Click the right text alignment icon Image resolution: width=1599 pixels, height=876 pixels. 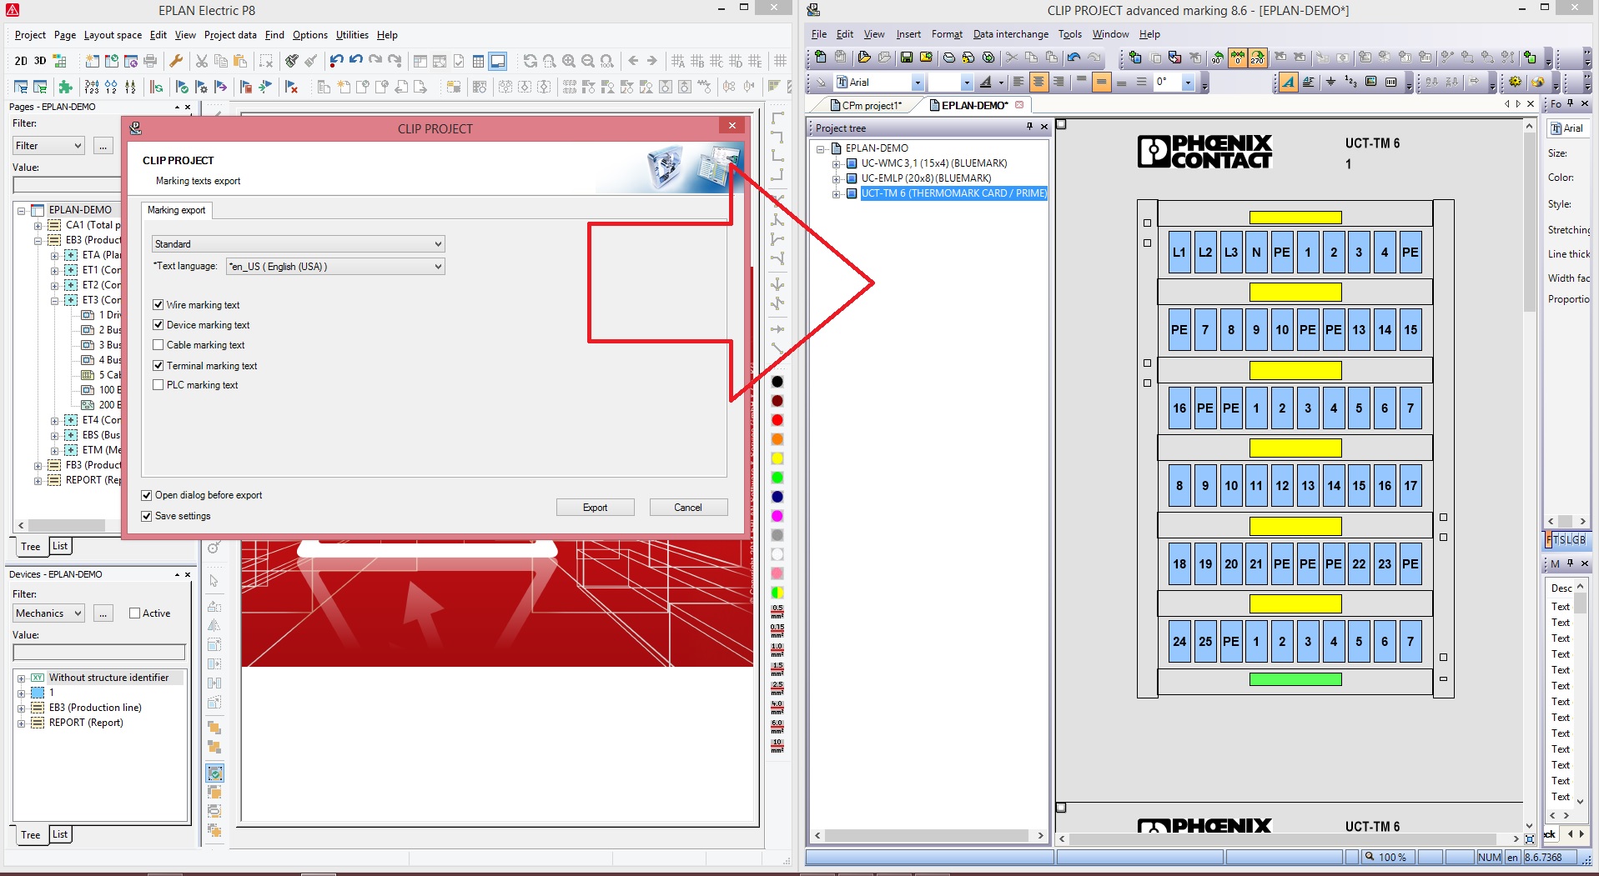click(1058, 82)
